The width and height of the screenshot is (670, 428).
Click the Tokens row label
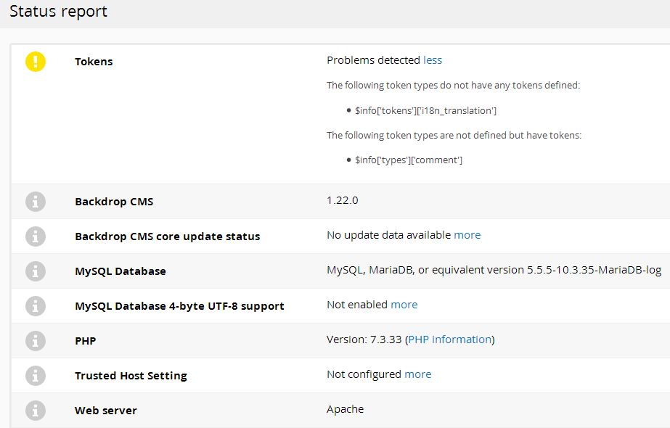tap(94, 62)
